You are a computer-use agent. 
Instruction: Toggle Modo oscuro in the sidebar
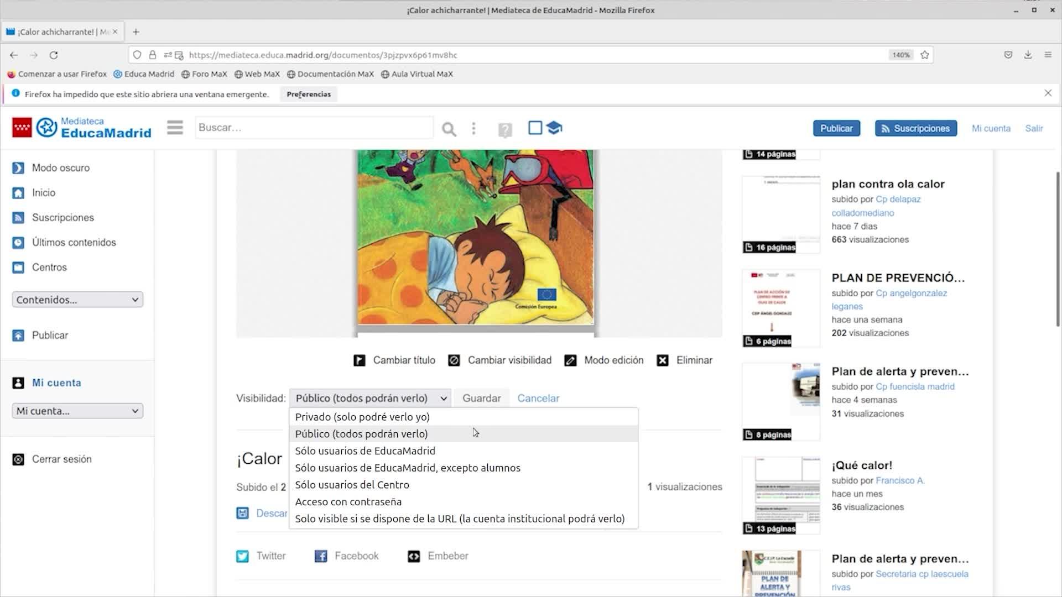60,167
